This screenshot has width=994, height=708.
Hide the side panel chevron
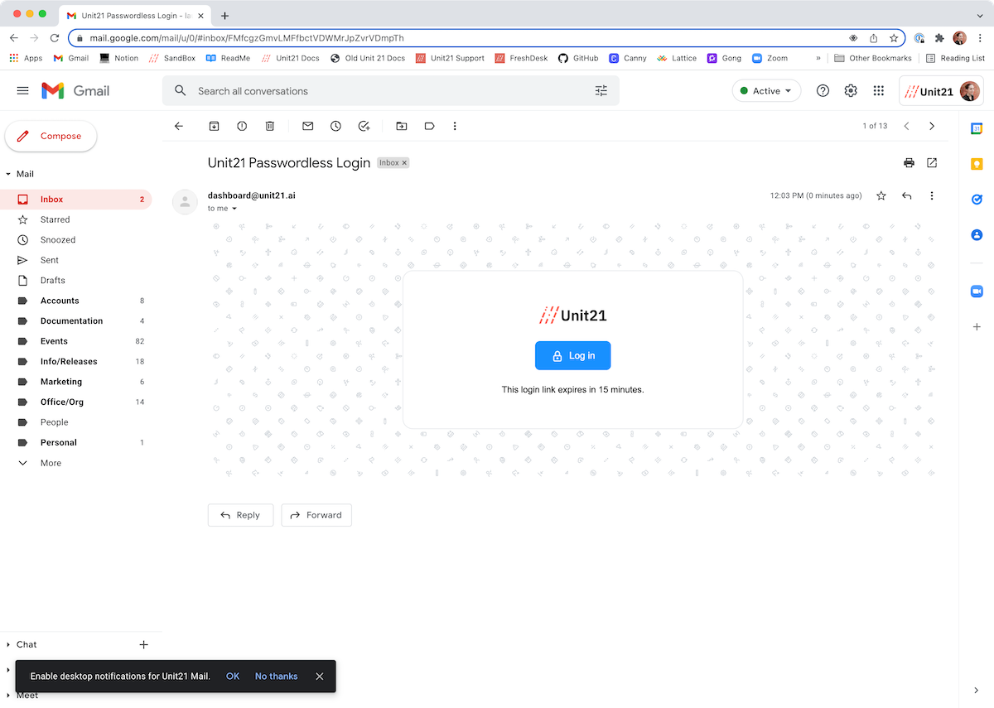point(977,691)
